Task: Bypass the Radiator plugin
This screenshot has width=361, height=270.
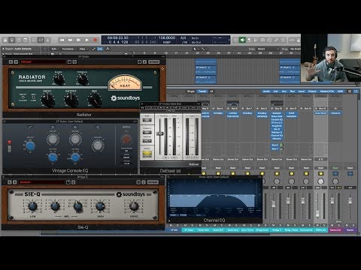Action: 153,61
